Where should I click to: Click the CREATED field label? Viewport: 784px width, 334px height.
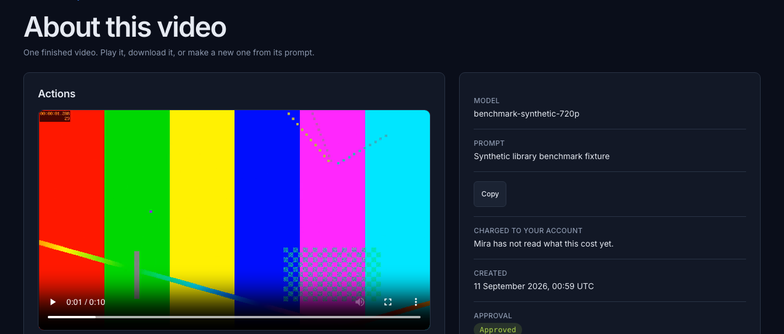point(490,273)
